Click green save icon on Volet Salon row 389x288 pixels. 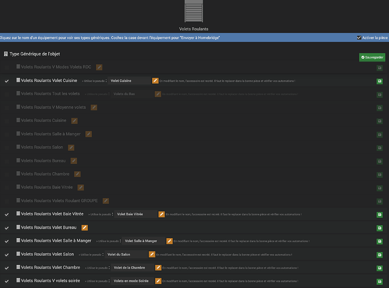point(380,255)
